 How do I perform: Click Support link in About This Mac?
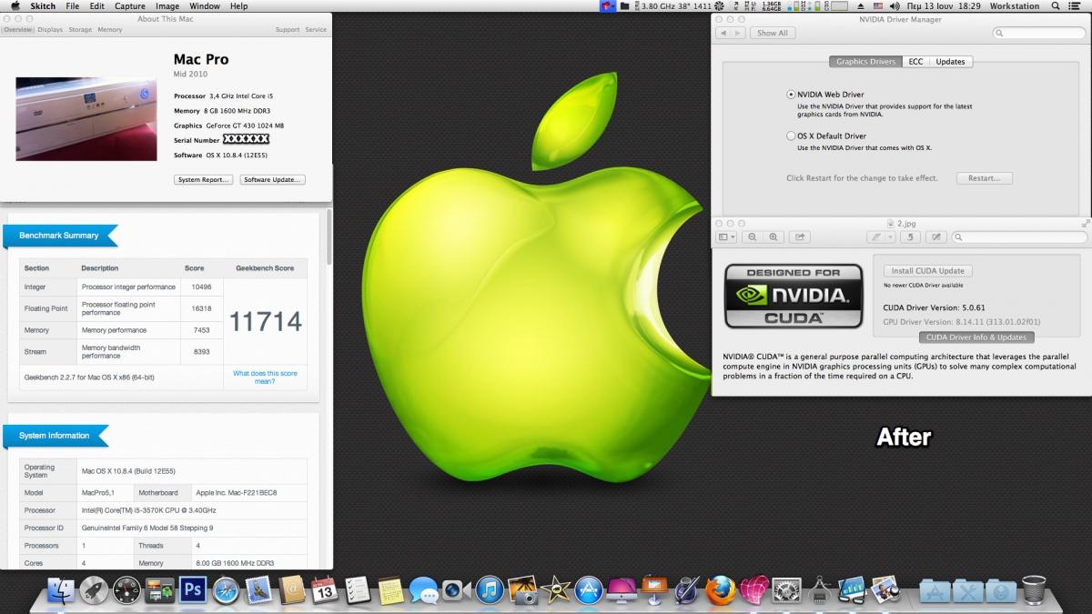[288, 29]
